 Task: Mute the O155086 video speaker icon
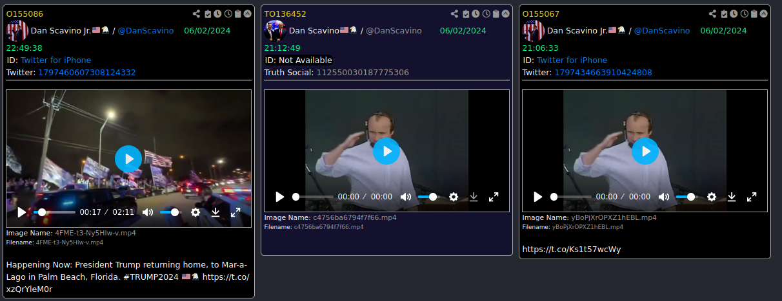pos(148,212)
